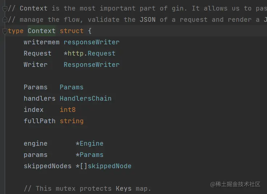The width and height of the screenshot is (267, 194).
Task: Click the http.Request type reference
Action: click(x=91, y=53)
